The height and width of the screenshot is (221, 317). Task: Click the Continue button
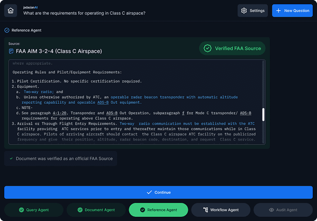click(x=158, y=192)
